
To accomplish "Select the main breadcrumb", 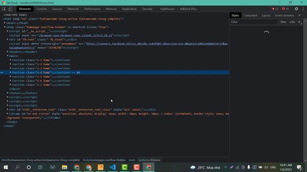I will 132,160.
